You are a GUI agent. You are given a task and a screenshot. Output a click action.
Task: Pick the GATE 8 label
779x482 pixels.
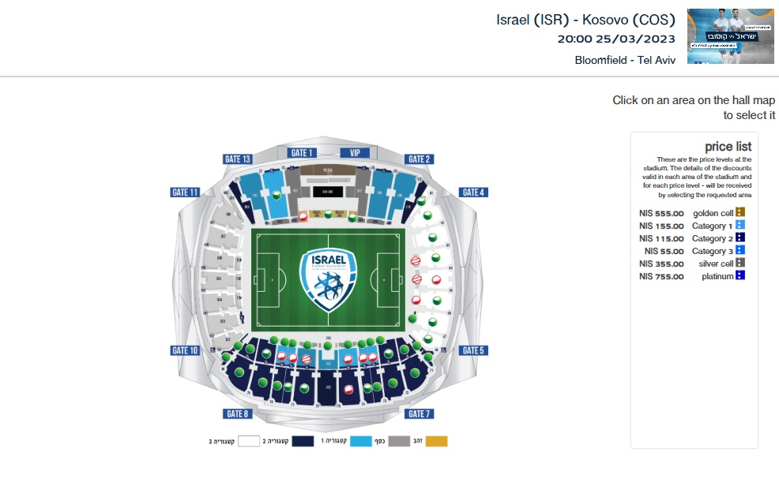tap(237, 413)
